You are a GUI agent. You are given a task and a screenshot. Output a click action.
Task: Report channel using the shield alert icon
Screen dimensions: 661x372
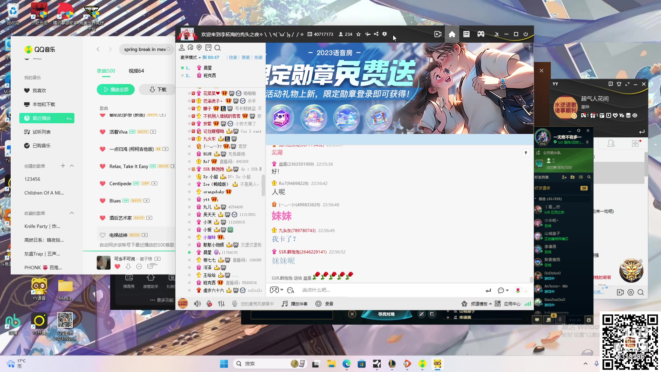tap(385, 34)
